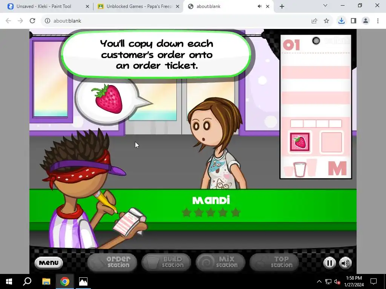386x289 pixels.
Task: Close the Unblocked Games tab
Action: click(178, 7)
